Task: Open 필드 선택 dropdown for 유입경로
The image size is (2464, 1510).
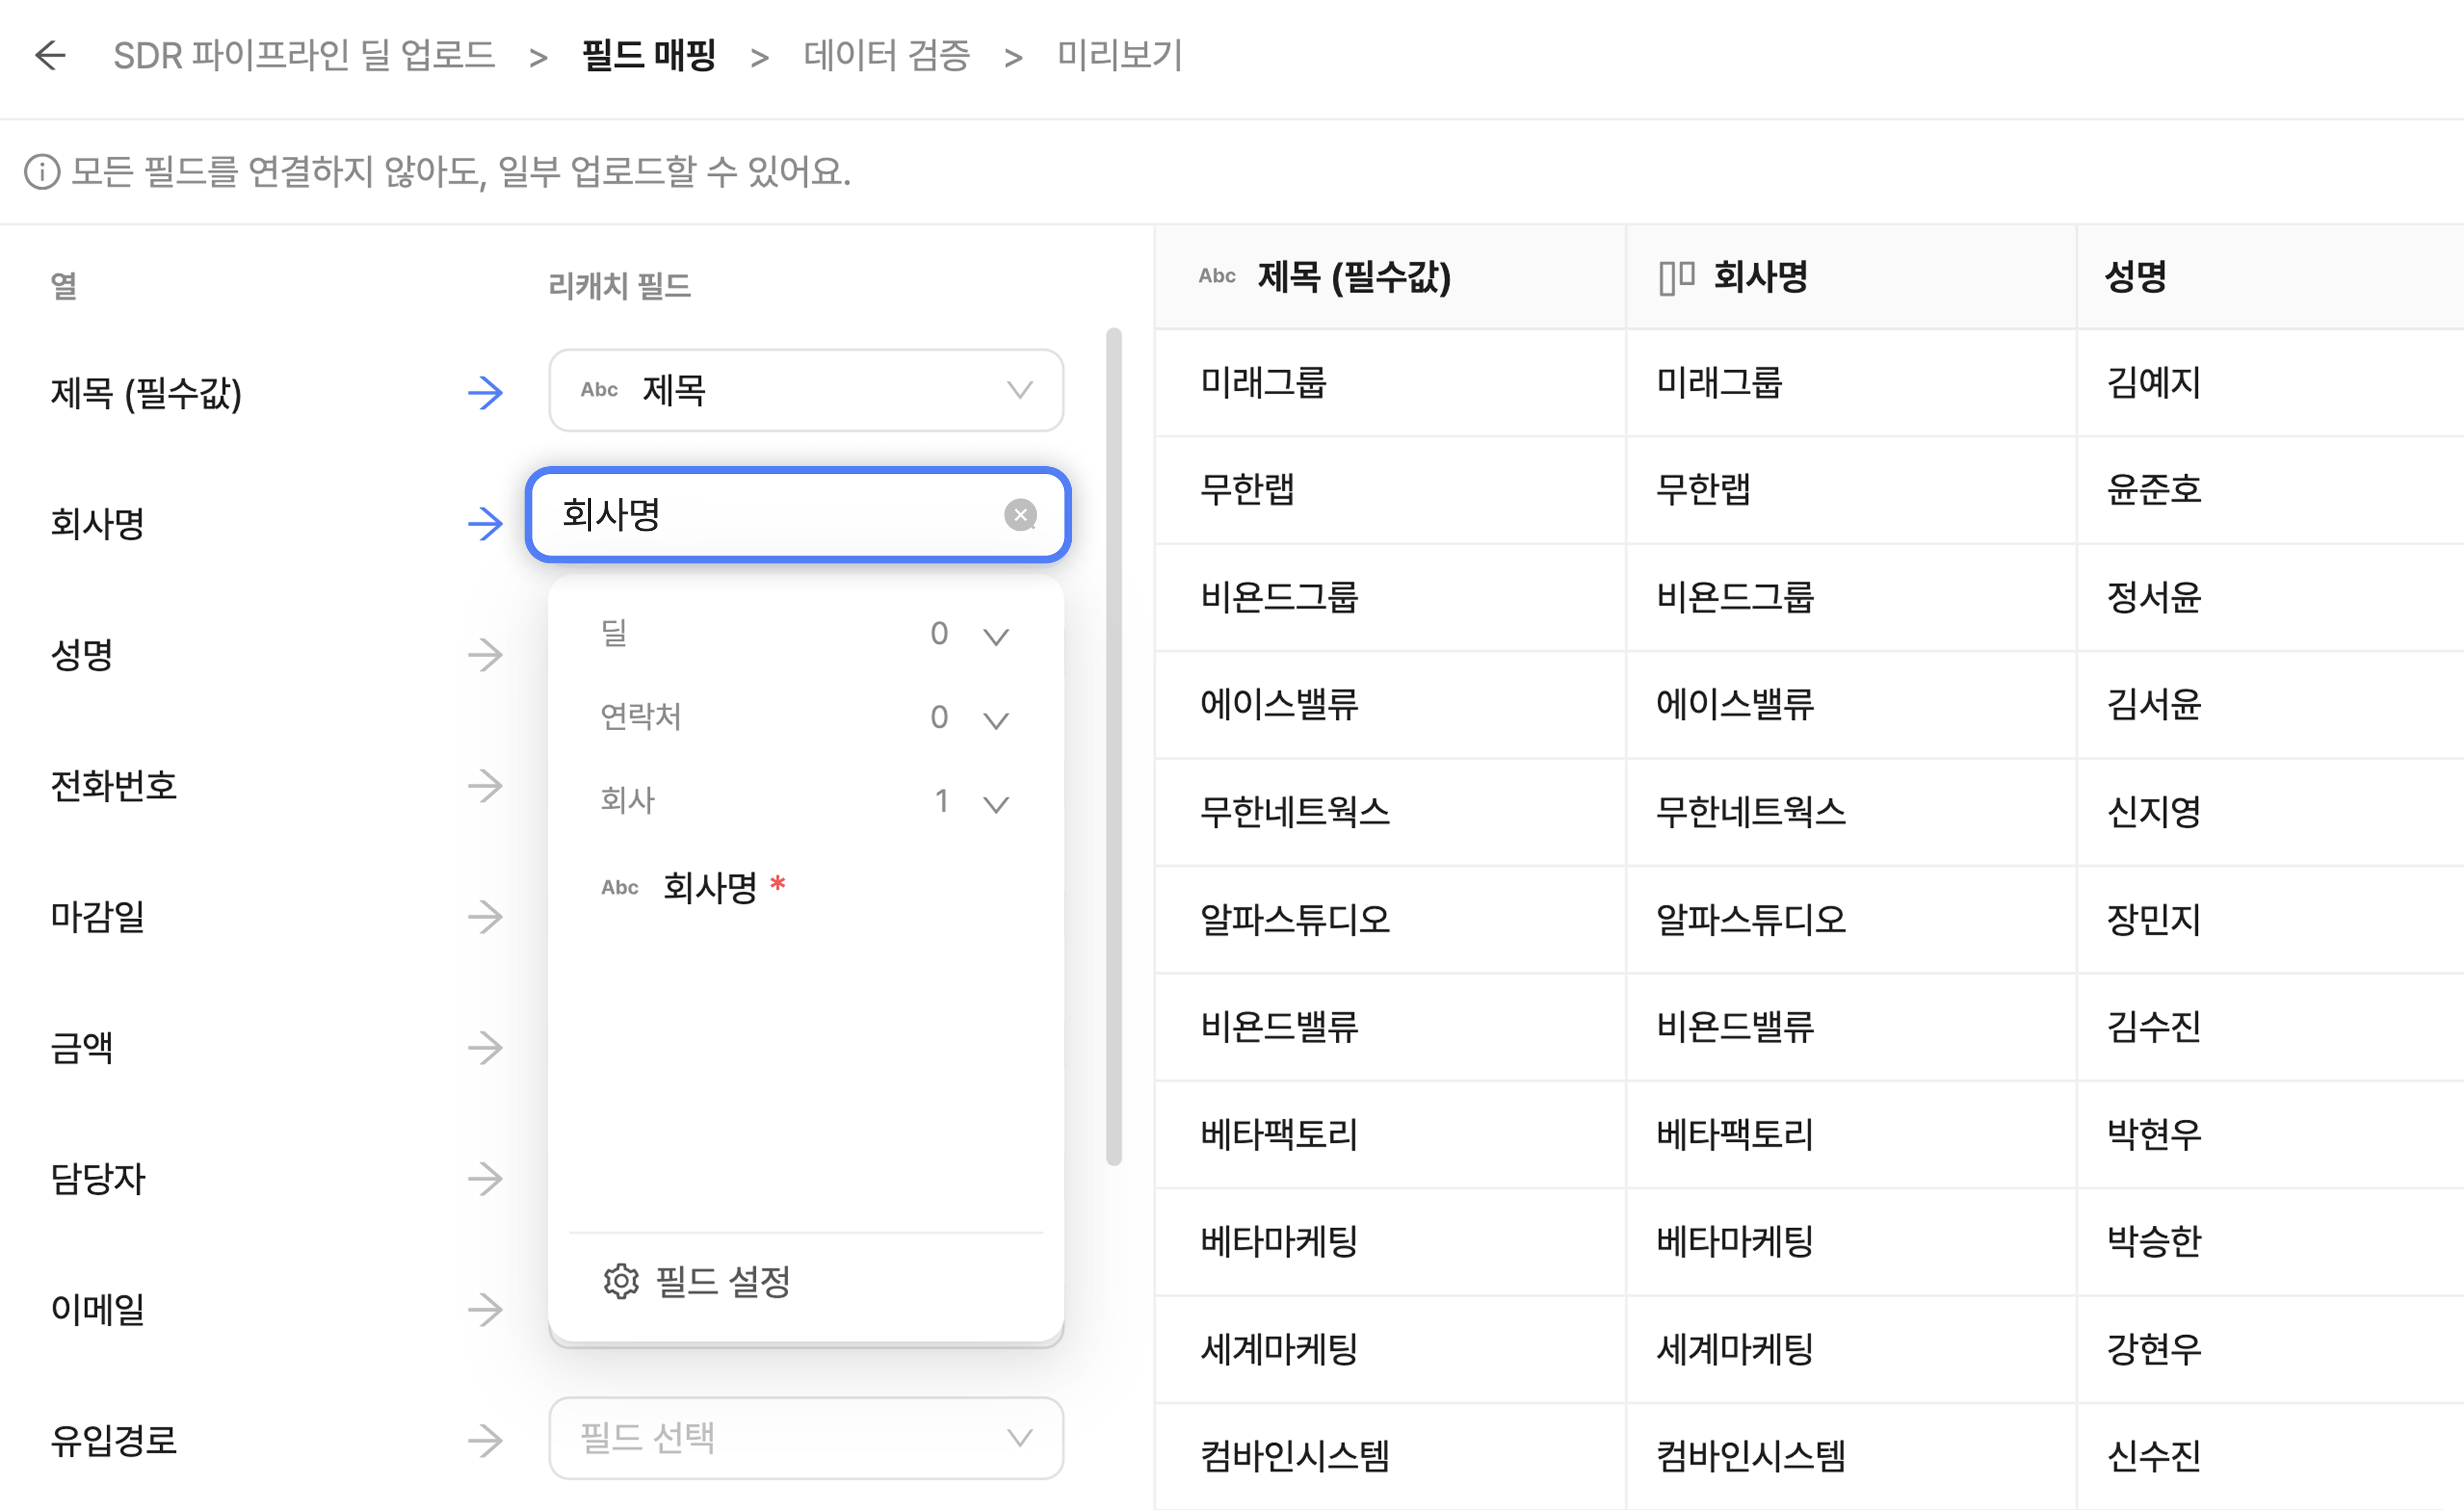Action: click(805, 1438)
